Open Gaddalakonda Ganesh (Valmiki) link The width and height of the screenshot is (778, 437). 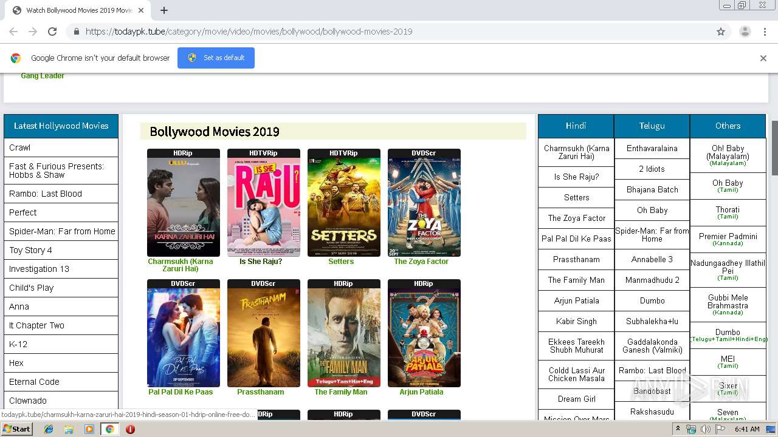(x=652, y=346)
